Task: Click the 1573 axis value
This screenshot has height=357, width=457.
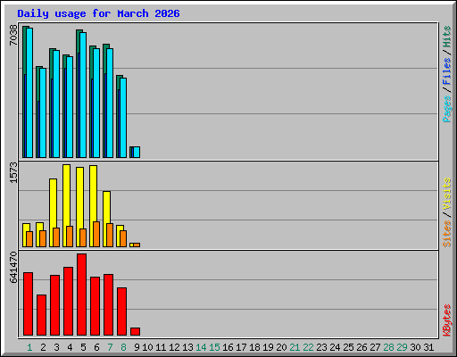Action: [x=13, y=172]
